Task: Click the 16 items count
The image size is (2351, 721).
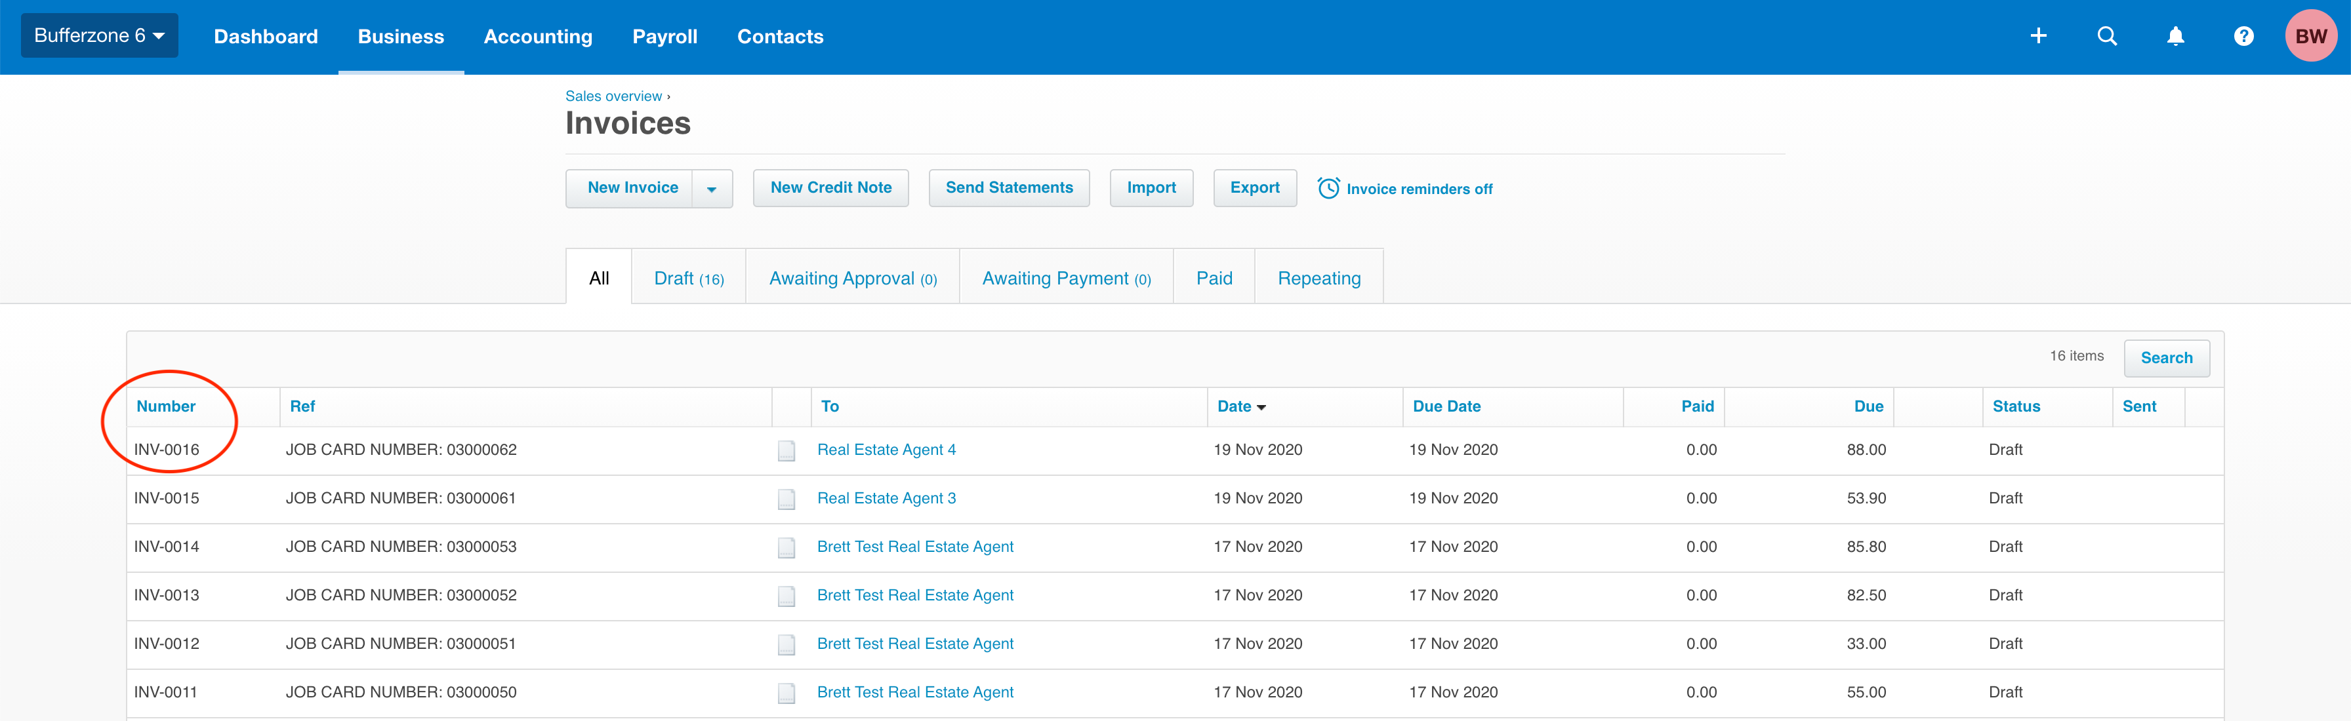Action: 2076,355
